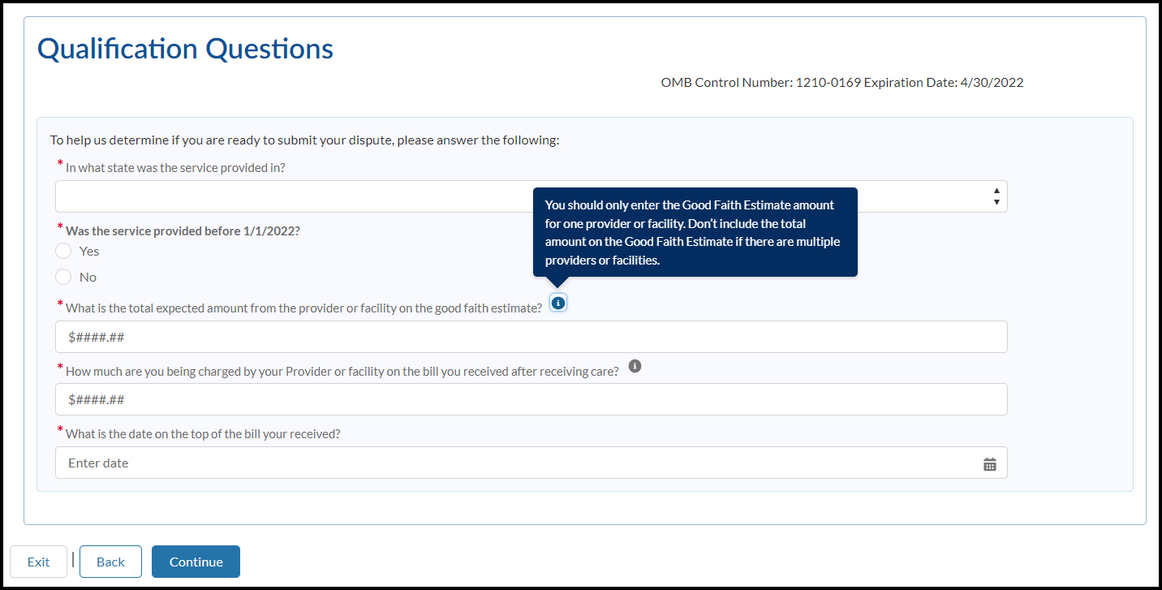Focus the good faith estimate amount field
The width and height of the screenshot is (1162, 590).
(x=531, y=337)
